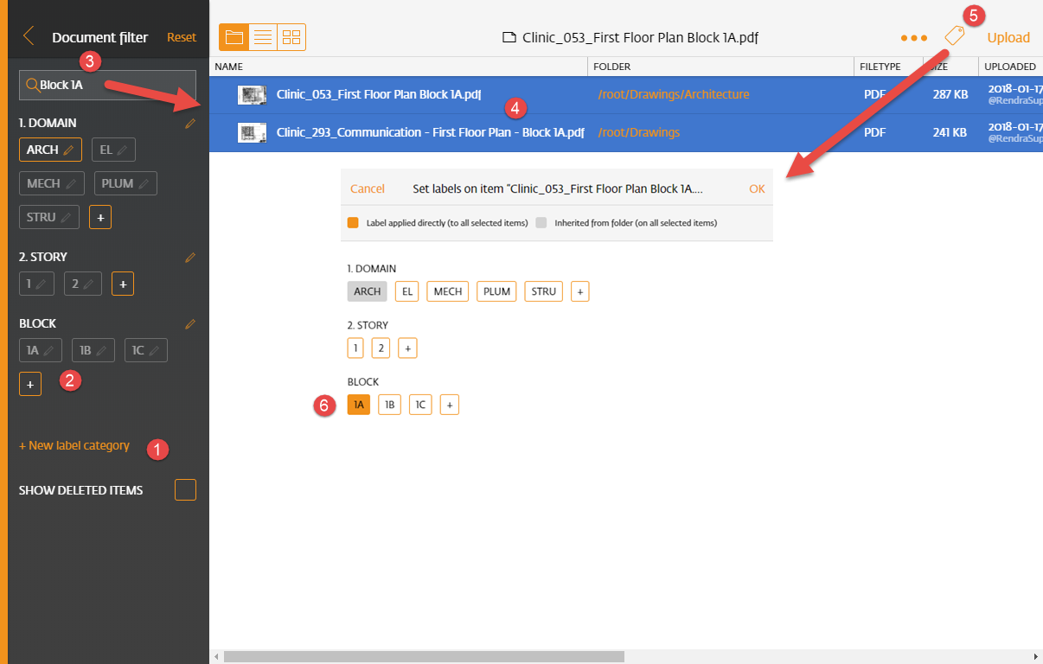Click the Block 1A search field

(107, 85)
